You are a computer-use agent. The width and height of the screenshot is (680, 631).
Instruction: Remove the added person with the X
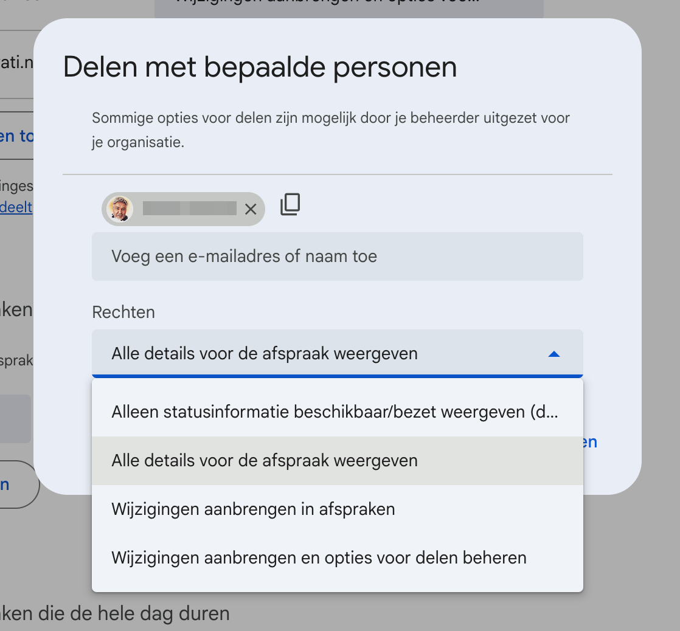click(251, 209)
